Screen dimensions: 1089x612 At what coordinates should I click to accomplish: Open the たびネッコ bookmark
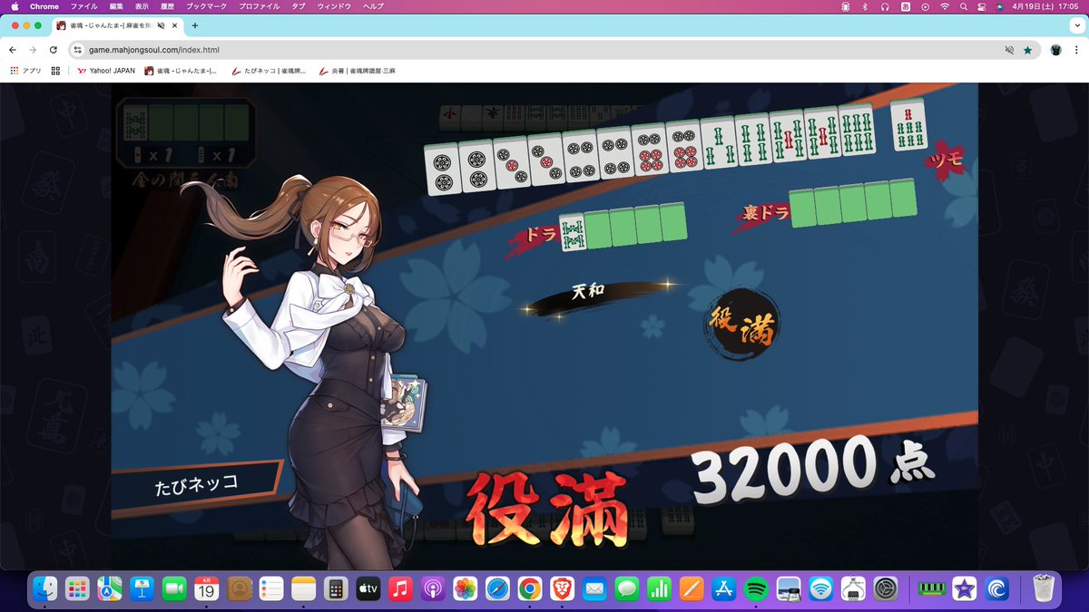coord(269,71)
